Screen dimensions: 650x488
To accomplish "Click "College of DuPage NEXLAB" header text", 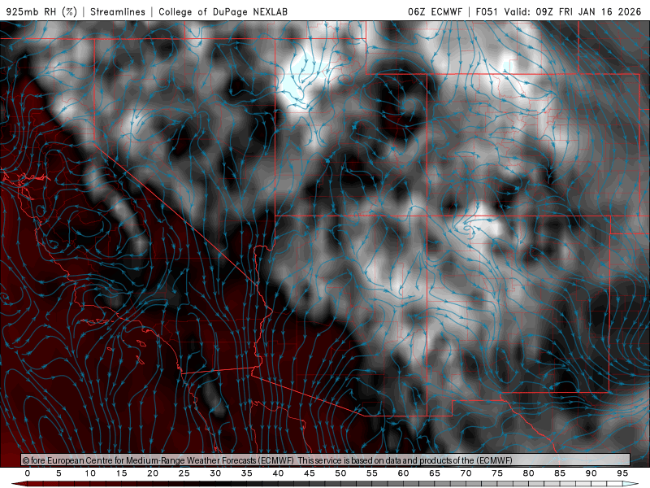I will click(223, 11).
